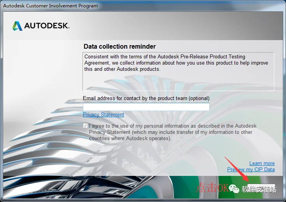Confirm the dialog with the OK button

(x=261, y=188)
